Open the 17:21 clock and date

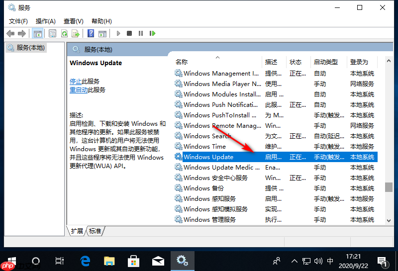click(353, 261)
